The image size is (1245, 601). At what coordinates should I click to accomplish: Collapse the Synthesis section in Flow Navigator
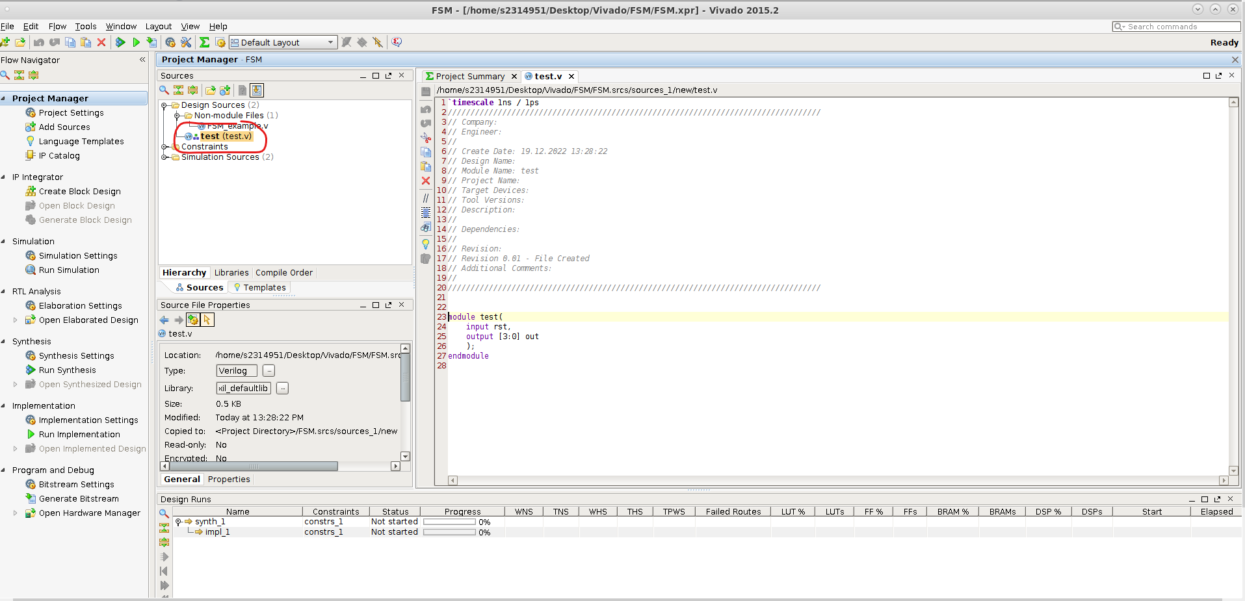click(4, 341)
